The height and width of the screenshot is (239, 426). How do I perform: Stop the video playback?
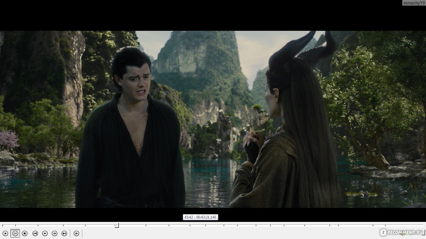[x=25, y=233]
